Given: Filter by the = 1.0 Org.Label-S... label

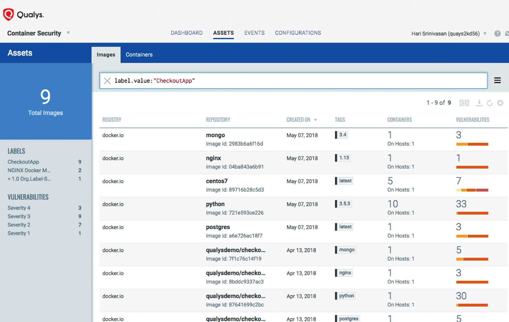Looking at the screenshot, I should point(29,179).
